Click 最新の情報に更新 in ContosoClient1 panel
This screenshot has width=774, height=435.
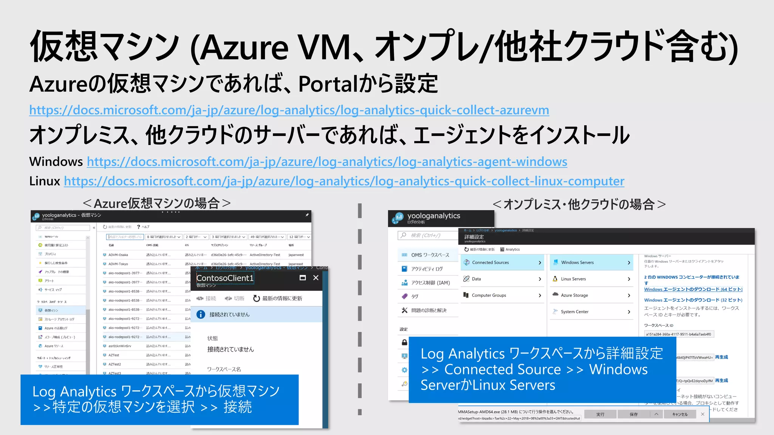(278, 298)
